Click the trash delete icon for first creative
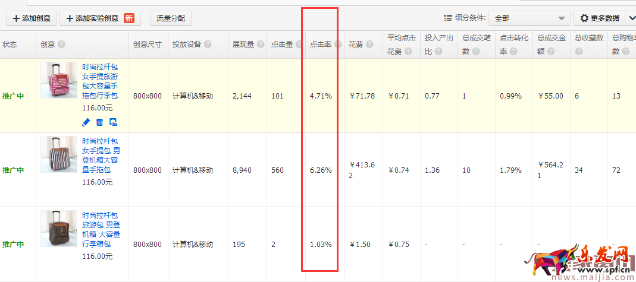Viewport: 636px width, 282px height. 99,122
